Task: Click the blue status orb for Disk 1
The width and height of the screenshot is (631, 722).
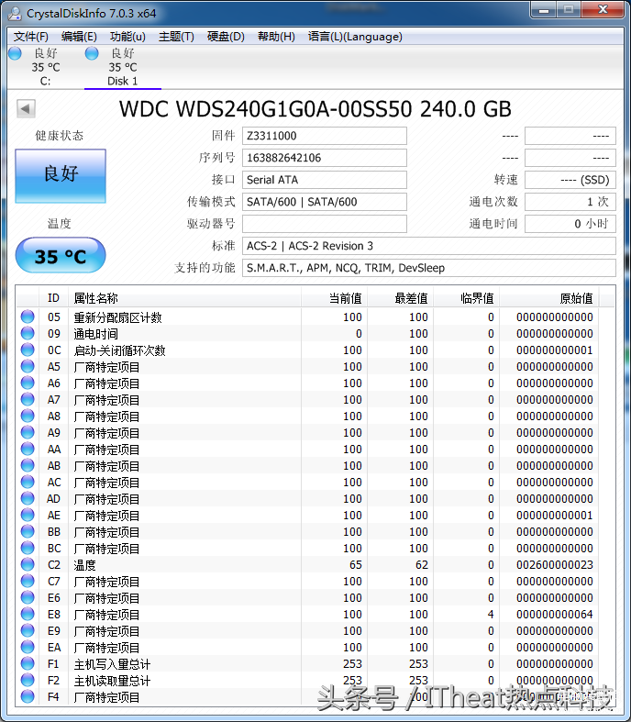Action: 92,53
